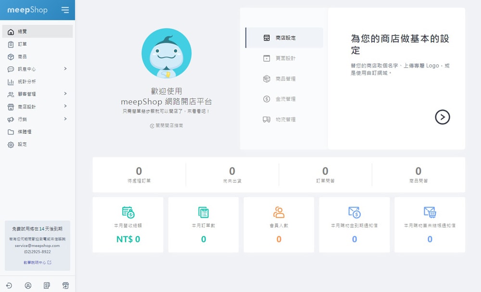Expand the 行銷 chevron

(x=65, y=118)
